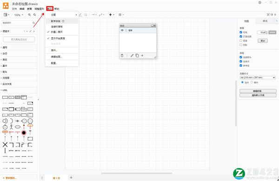Screen dimensions: 279x181
Task: Click the grid color swatch
Action: [272, 32]
